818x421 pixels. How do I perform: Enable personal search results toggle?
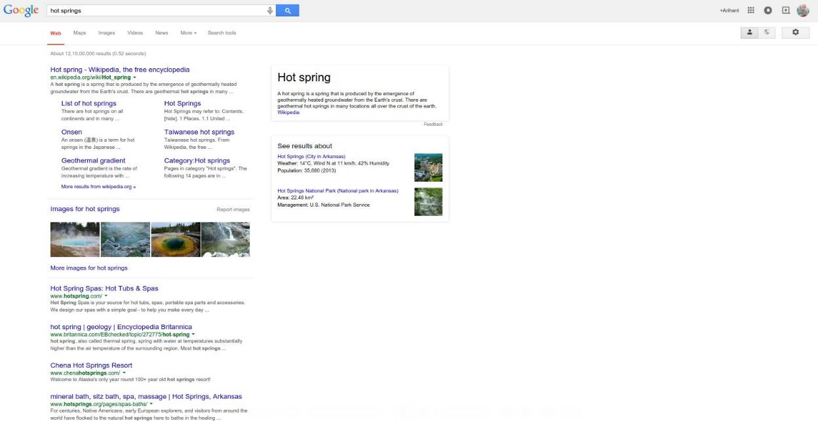pos(749,31)
